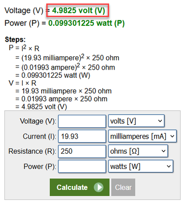Click the V = I × R formula line
The width and height of the screenshot is (185, 203).
[x=22, y=83]
